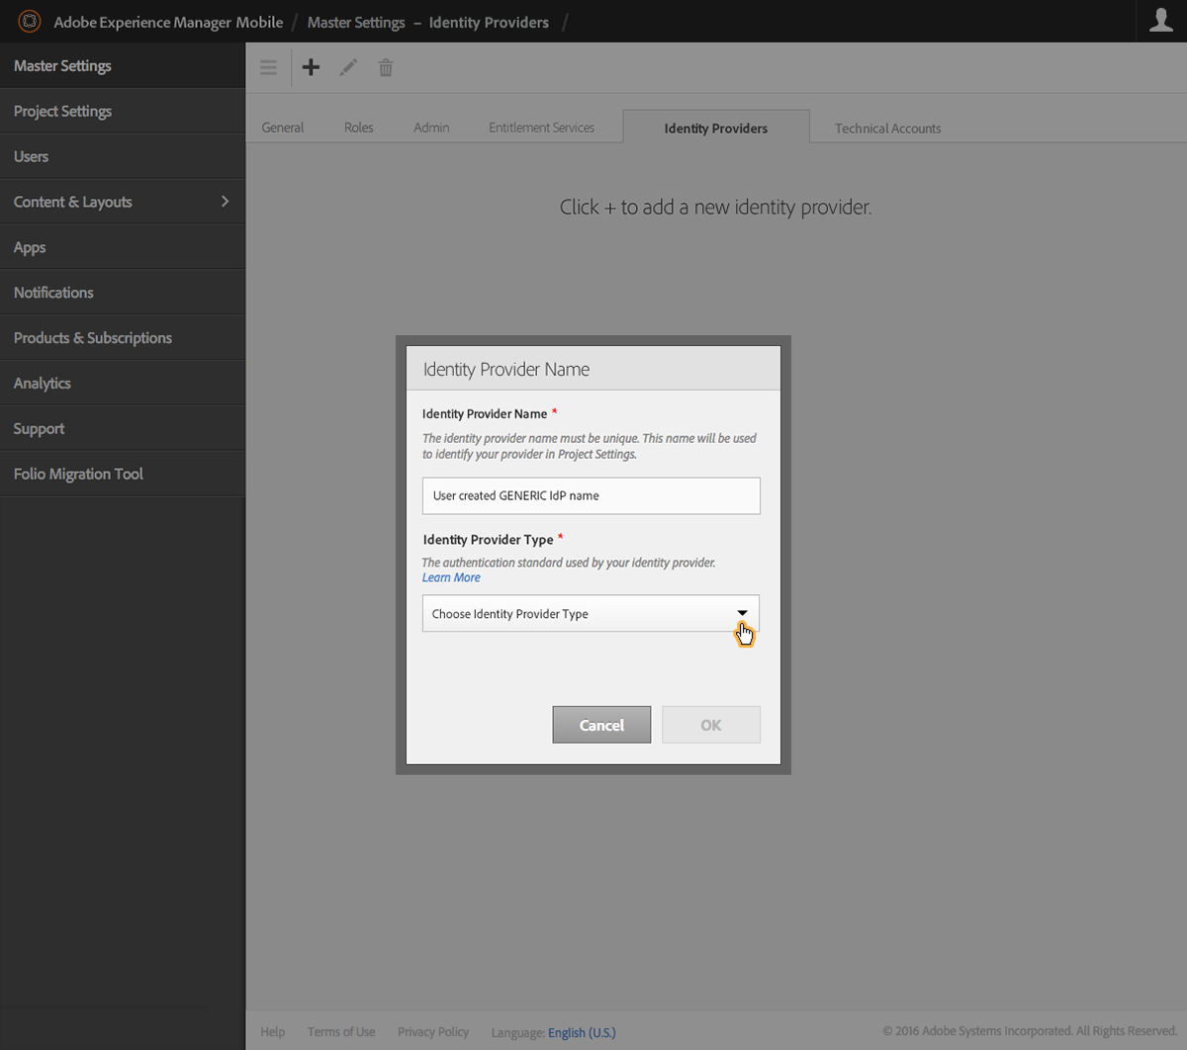The image size is (1187, 1050).
Task: Open Folio Migration Tool in sidebar
Action: coord(123,475)
